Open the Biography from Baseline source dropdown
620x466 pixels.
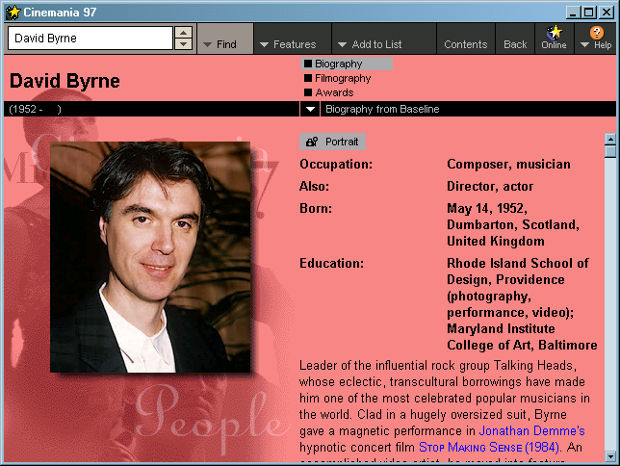pyautogui.click(x=310, y=109)
